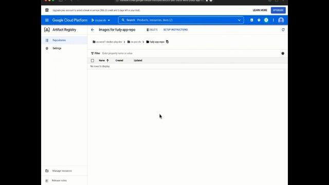Copy the repository path icon
Screen dimensions: 329x185
(x=167, y=42)
